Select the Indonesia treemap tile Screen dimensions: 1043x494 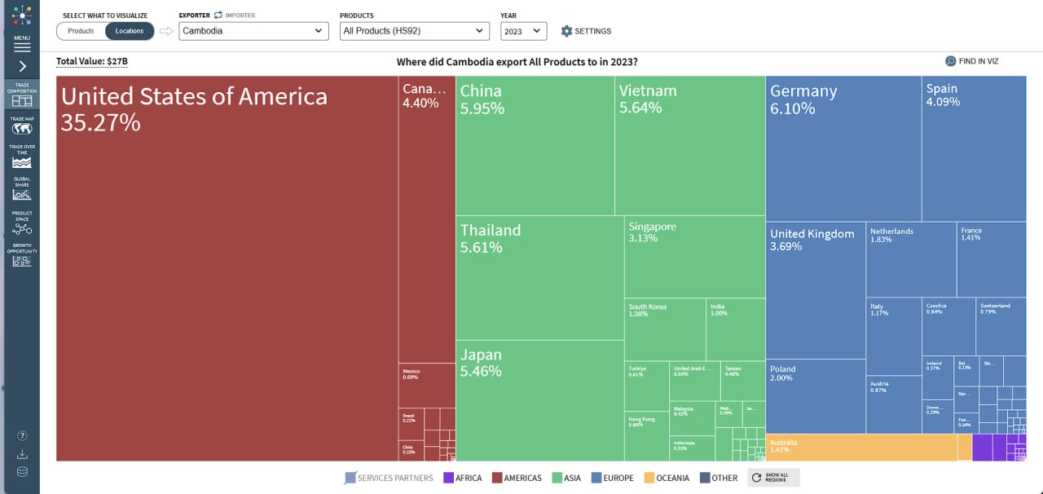click(x=693, y=448)
